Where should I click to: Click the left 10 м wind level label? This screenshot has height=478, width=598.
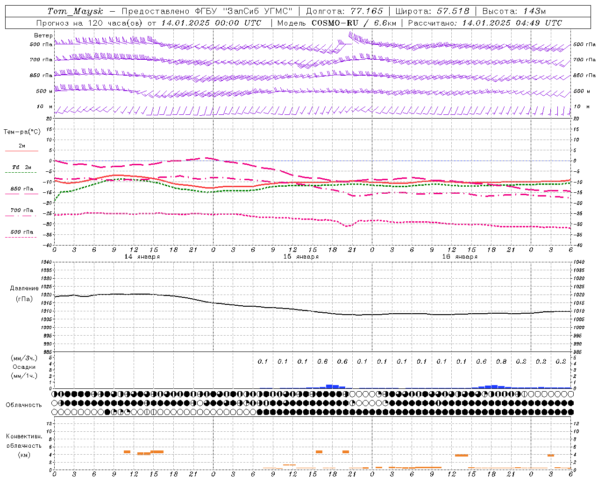(x=45, y=106)
